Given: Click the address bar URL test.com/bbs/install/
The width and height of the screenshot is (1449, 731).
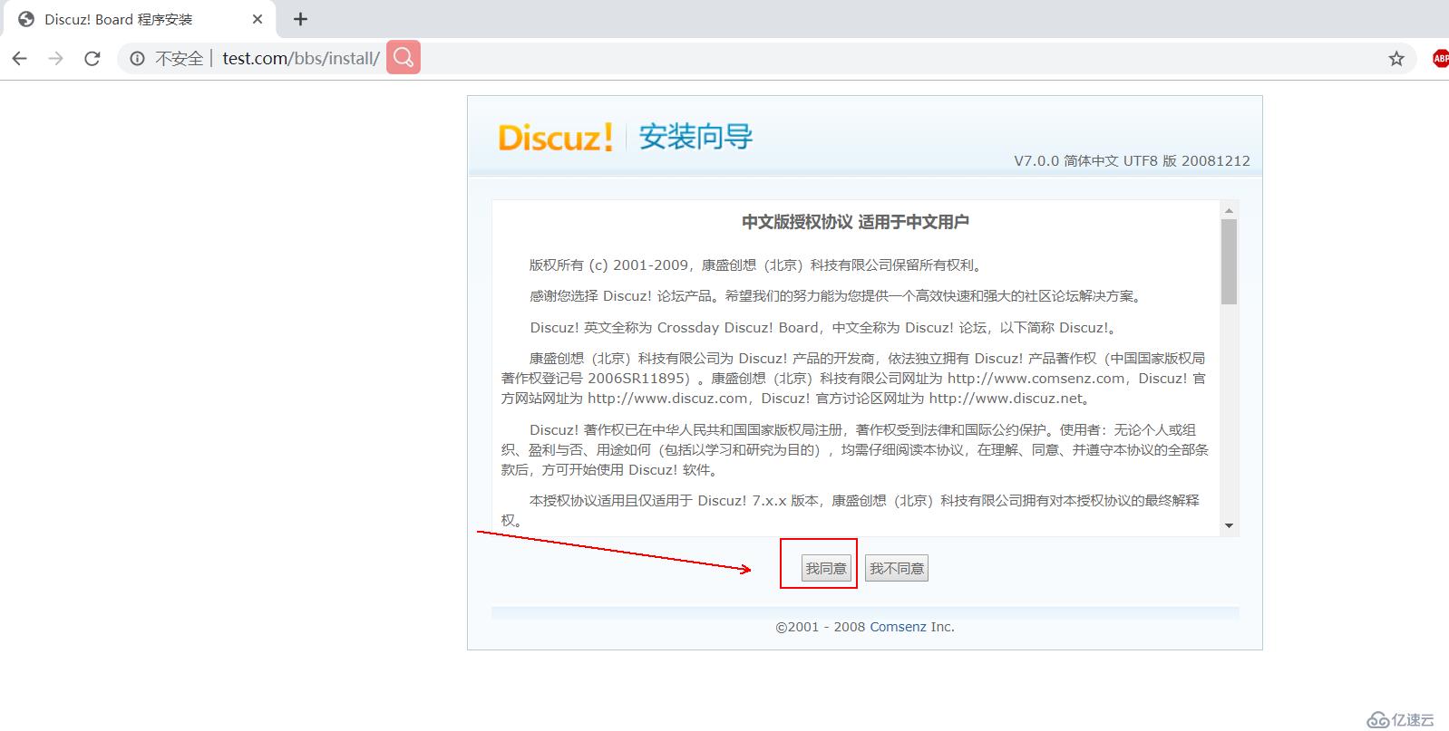Looking at the screenshot, I should pos(301,59).
